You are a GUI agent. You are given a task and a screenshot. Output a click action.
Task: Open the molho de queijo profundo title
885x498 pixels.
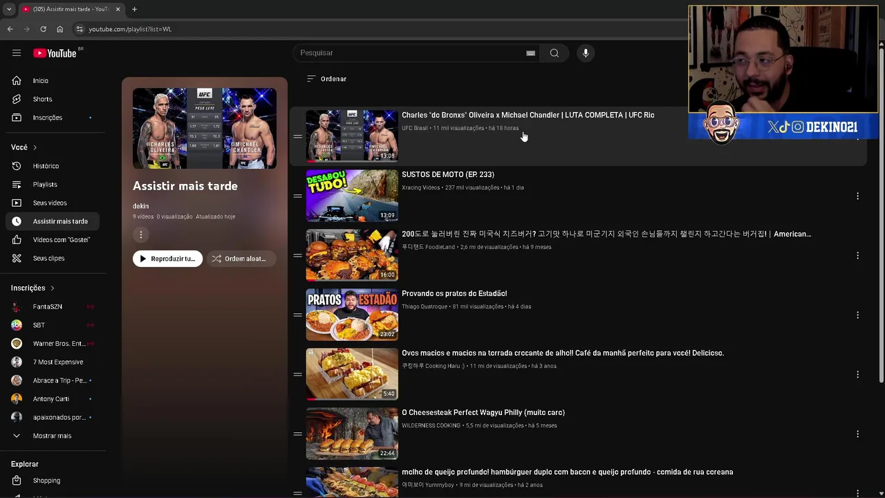coord(567,472)
